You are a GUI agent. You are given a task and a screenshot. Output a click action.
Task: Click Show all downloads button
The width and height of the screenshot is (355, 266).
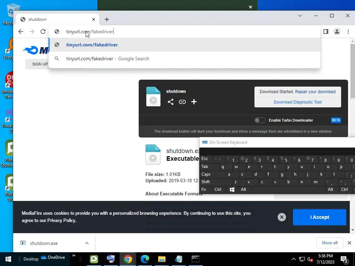point(329,243)
